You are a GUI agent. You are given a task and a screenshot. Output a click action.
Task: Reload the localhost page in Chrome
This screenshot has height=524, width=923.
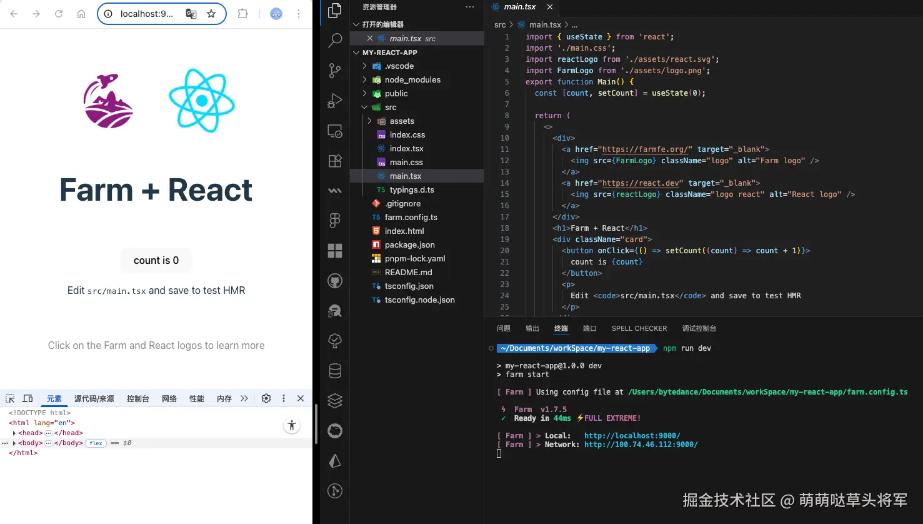[x=59, y=14]
